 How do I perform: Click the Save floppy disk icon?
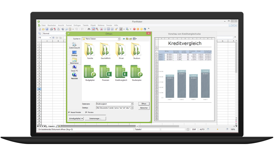[x=47, y=29]
